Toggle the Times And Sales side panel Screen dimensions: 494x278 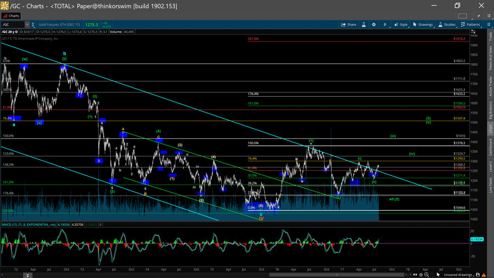(x=490, y=58)
